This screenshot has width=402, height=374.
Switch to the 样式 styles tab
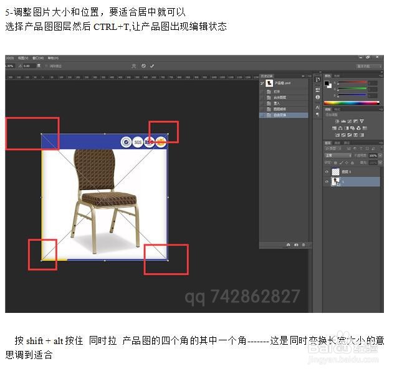click(x=337, y=110)
